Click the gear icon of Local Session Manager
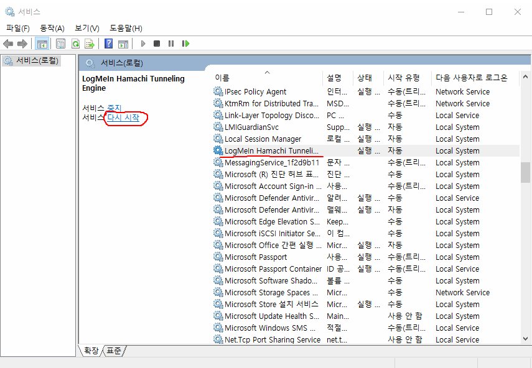 (x=218, y=139)
